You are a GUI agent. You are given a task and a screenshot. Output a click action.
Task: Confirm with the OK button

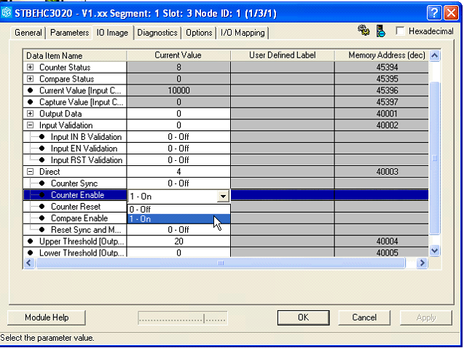coord(303,317)
